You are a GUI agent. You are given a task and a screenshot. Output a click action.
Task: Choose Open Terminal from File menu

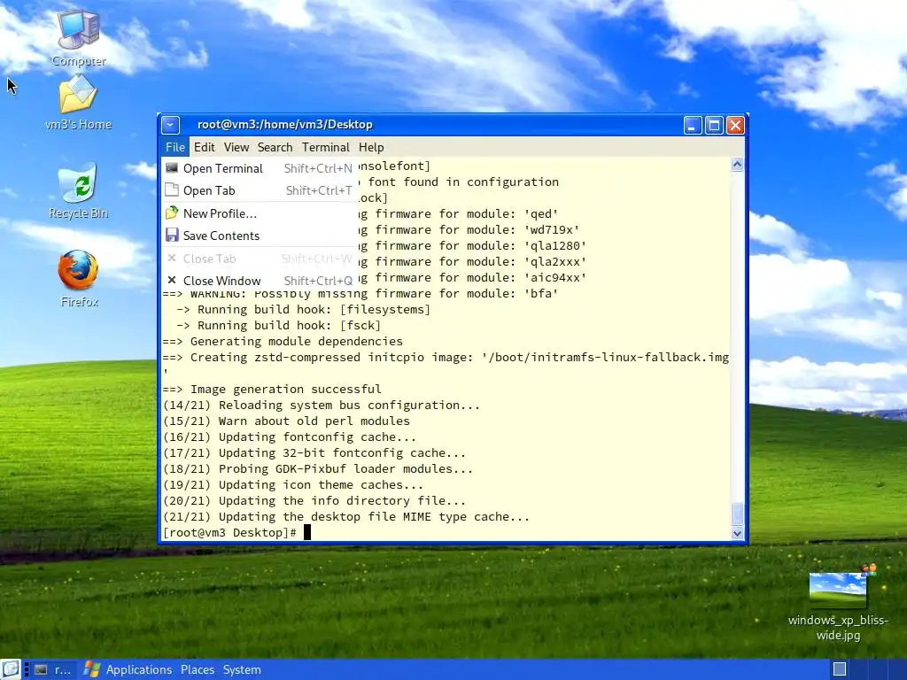(259, 168)
